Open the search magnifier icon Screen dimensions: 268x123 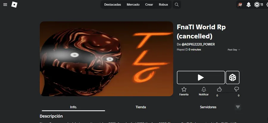[x=177, y=5]
